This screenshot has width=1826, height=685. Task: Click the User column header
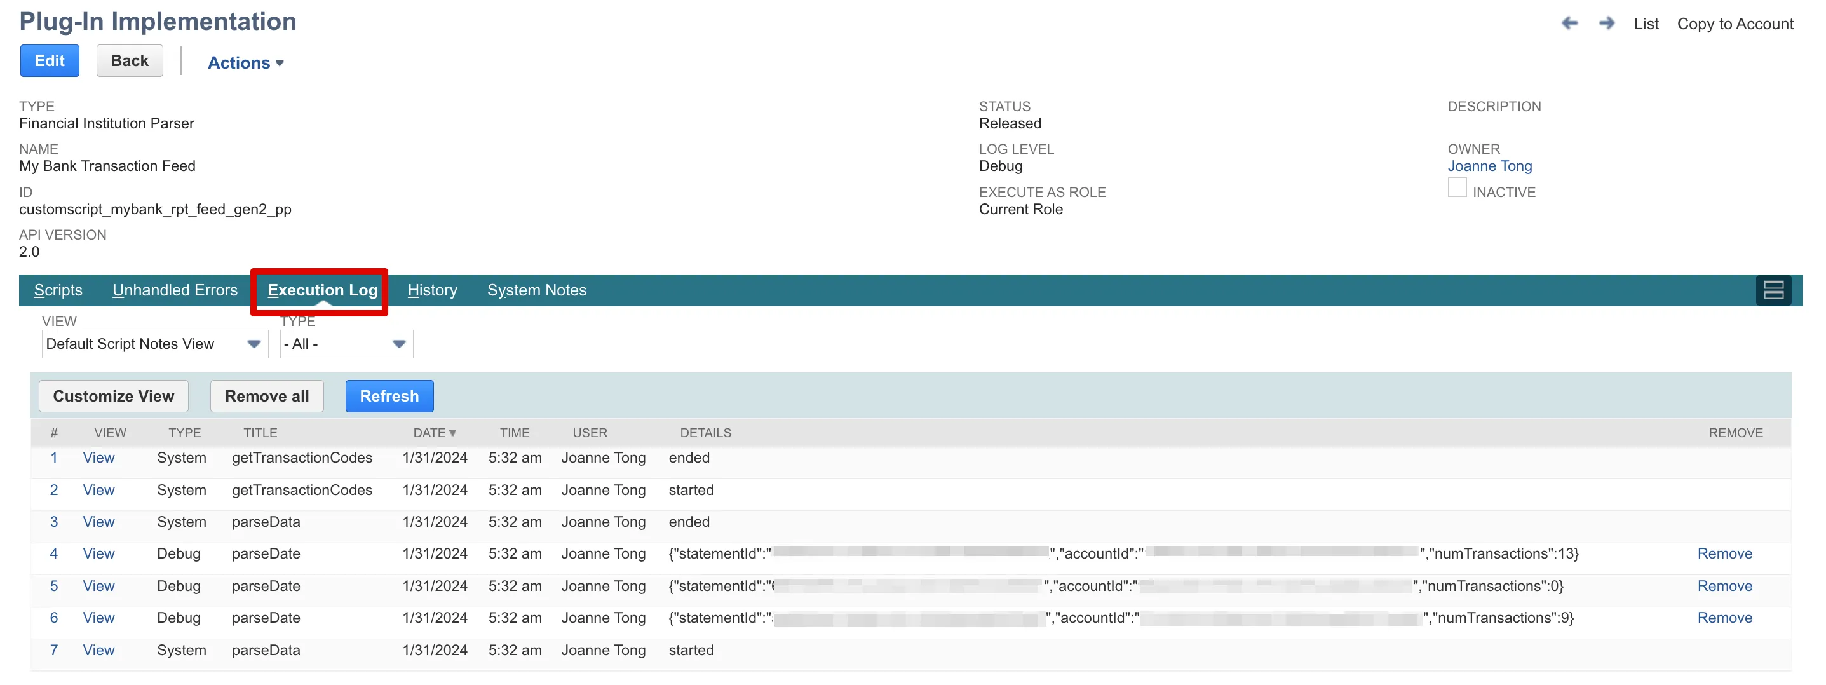(x=590, y=433)
